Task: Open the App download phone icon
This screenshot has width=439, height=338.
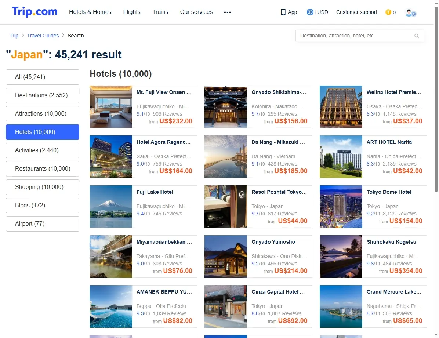Action: (283, 12)
